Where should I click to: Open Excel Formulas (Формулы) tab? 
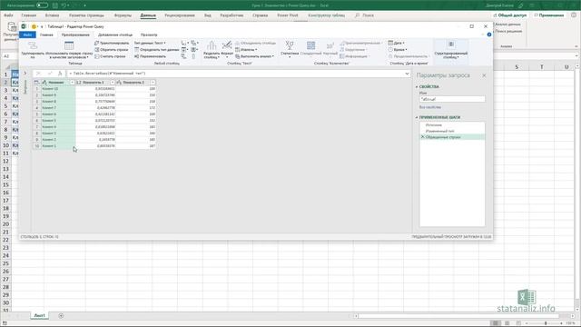click(x=123, y=15)
